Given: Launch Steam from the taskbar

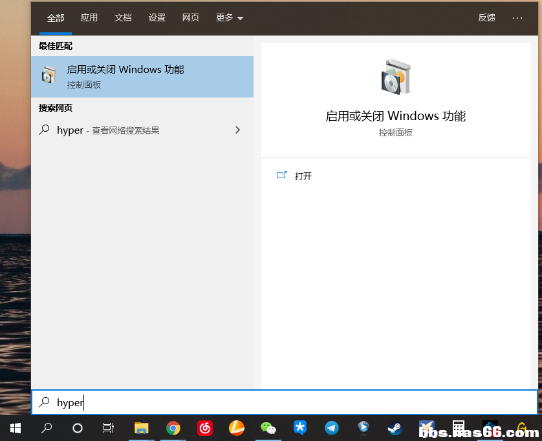Looking at the screenshot, I should coord(395,427).
